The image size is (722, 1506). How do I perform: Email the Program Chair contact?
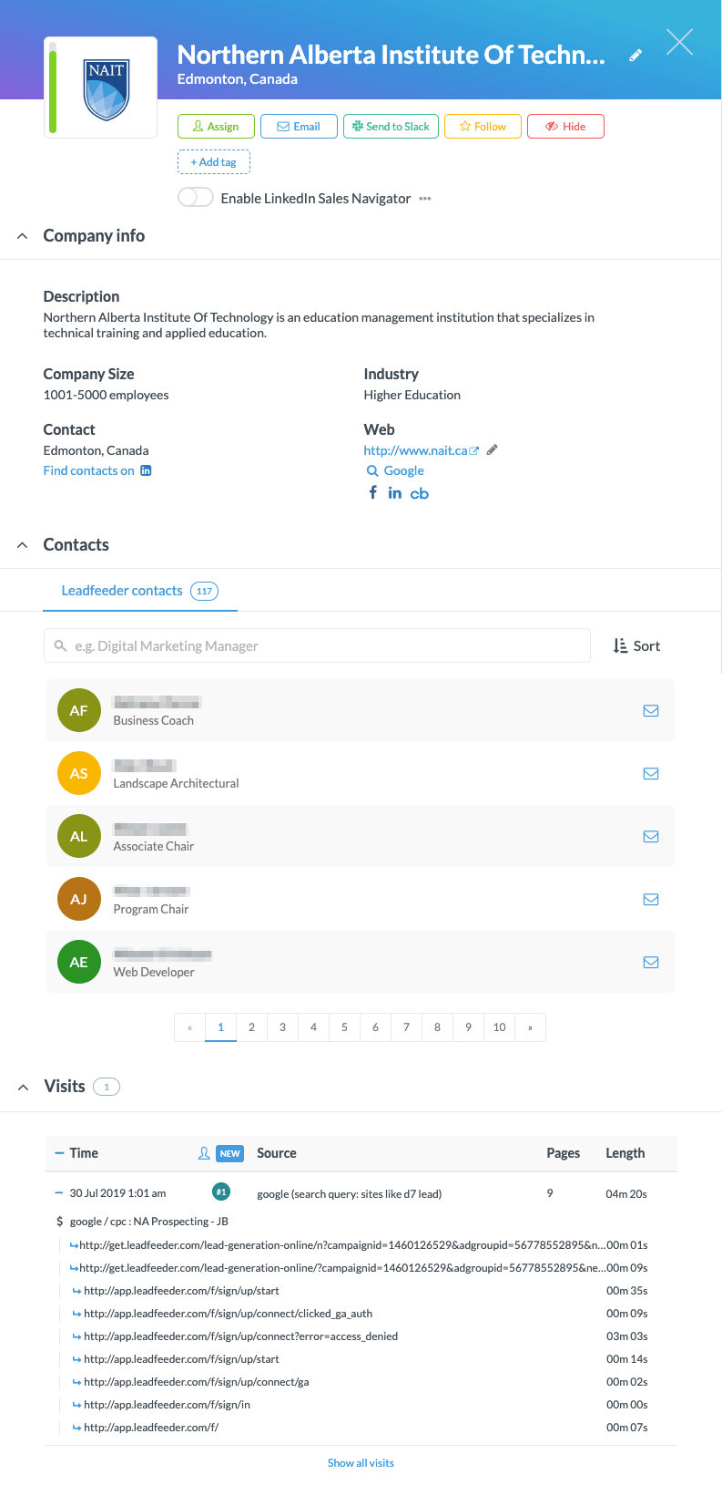pos(651,899)
